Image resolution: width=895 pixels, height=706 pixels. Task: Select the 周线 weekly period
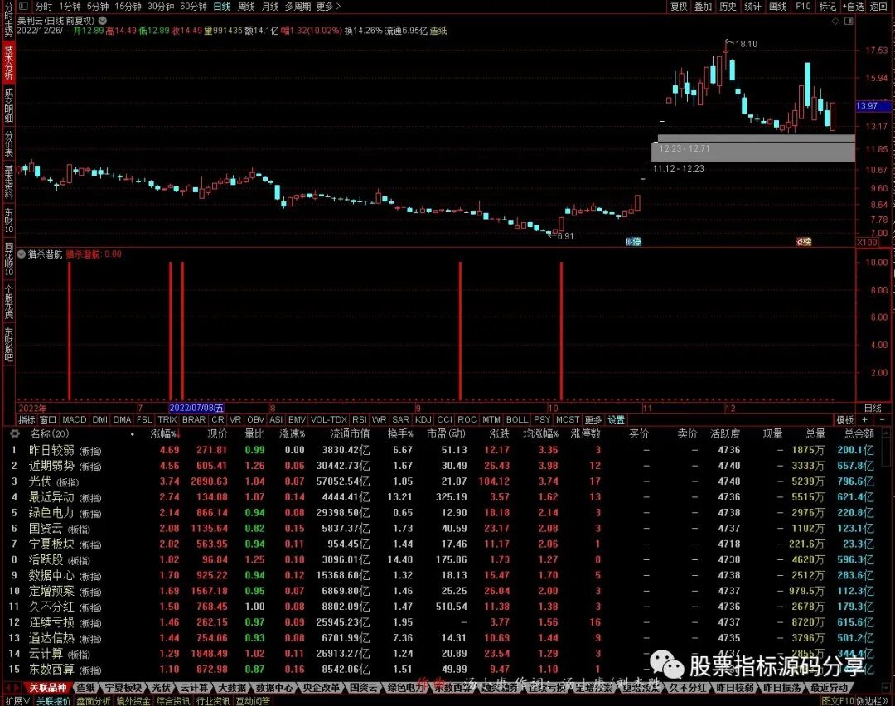(246, 7)
